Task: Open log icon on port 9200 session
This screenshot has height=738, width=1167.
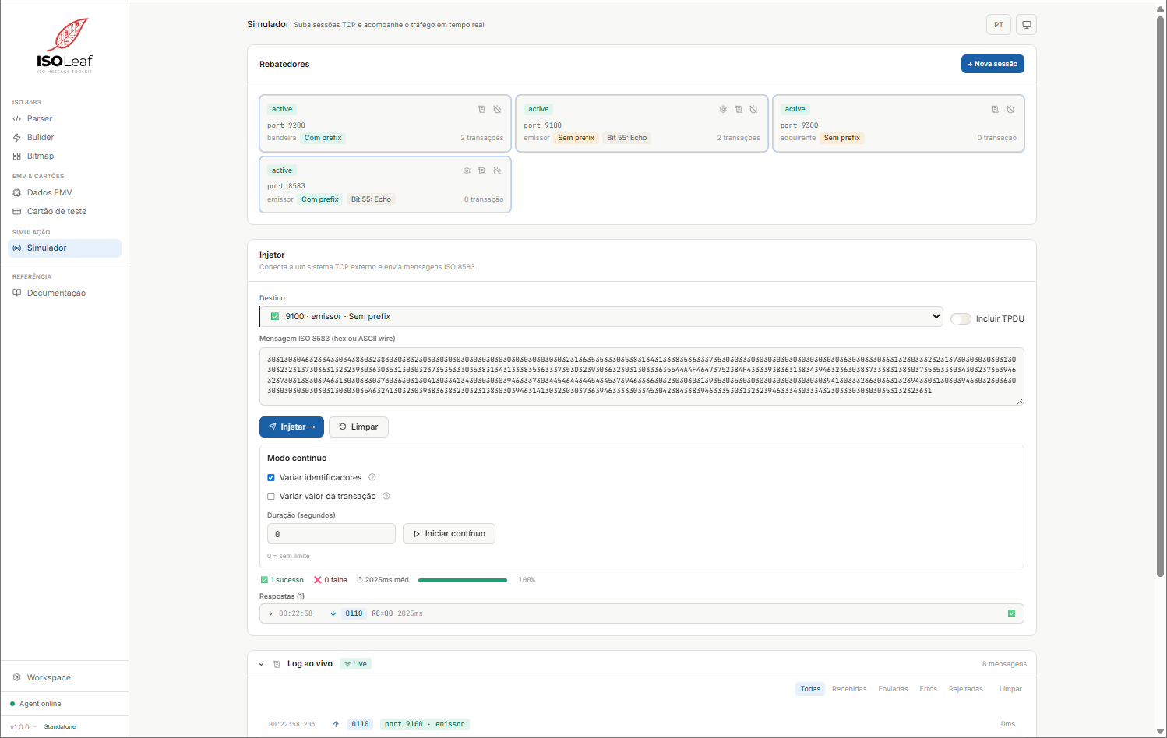Action: coord(481,109)
